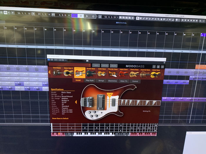Click the Cubase transport Play button
Image resolution: width=206 pixels, height=154 pixels.
point(87,16)
